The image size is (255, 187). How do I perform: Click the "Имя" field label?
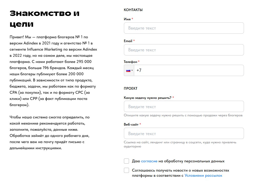click(127, 19)
